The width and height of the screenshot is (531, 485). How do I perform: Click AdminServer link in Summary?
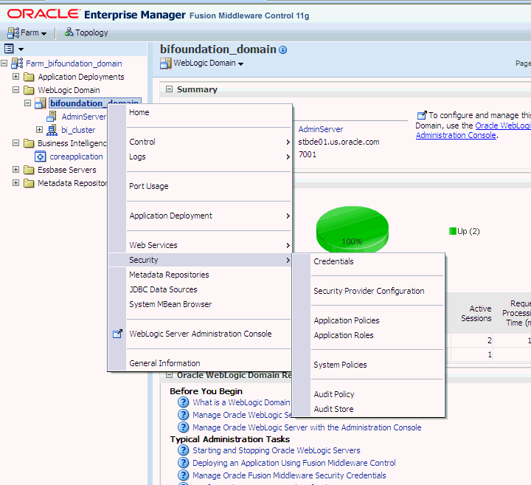(x=321, y=129)
